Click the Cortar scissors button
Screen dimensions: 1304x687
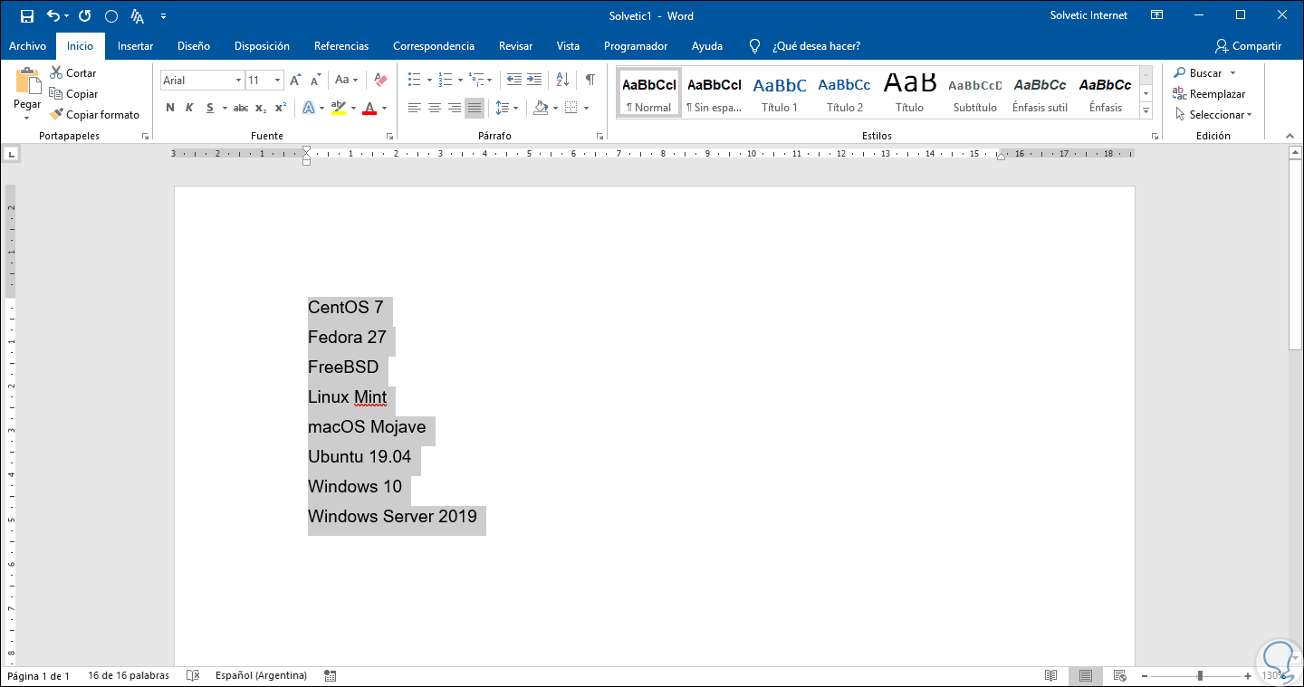[x=72, y=73]
